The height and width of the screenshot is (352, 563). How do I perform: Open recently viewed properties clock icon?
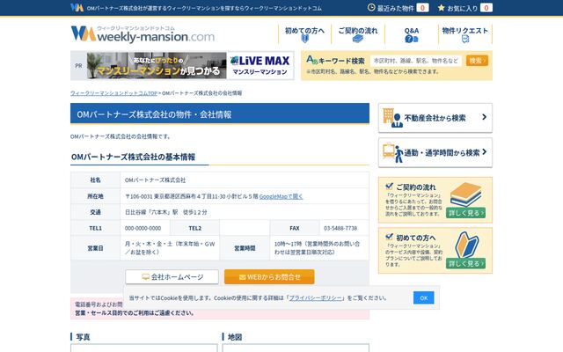371,8
